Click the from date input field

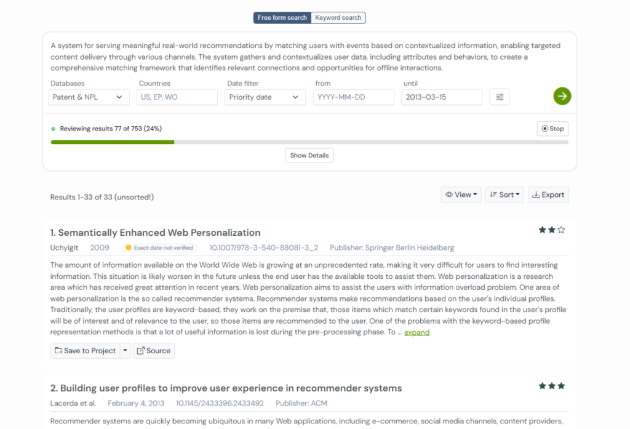point(354,97)
